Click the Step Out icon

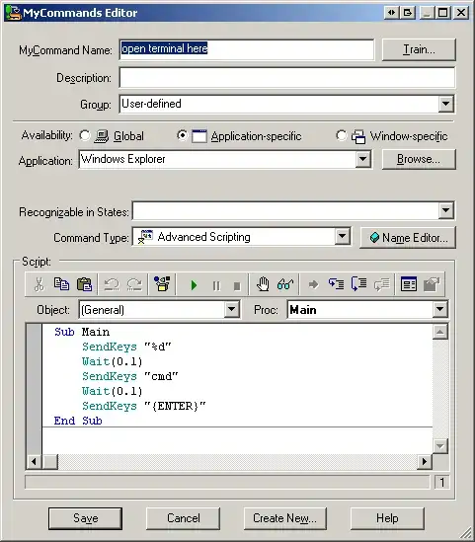(x=381, y=284)
